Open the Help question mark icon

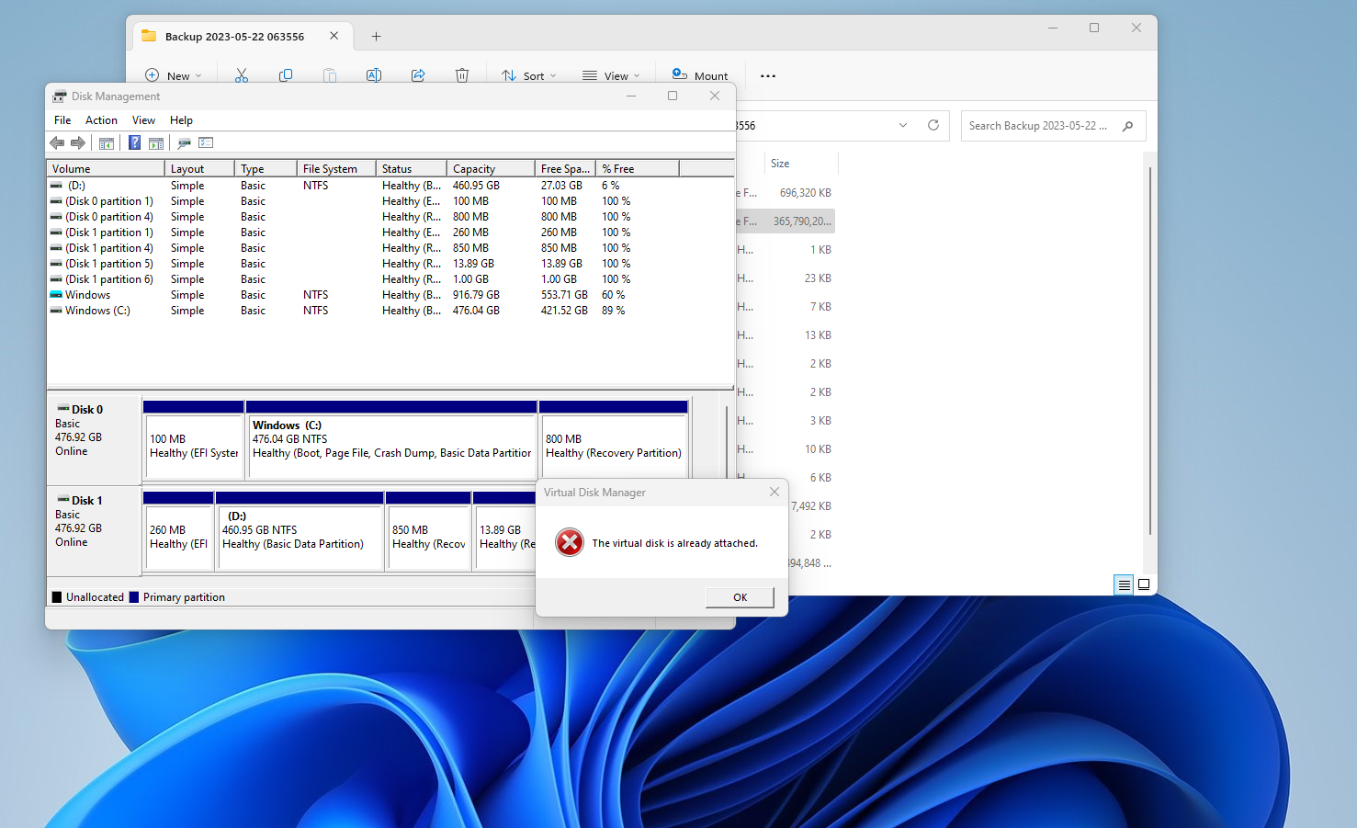(x=134, y=142)
